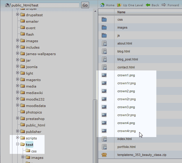Expand the images tree folder under includes' sibling
The width and height of the screenshot is (182, 163).
[x=17, y=40]
